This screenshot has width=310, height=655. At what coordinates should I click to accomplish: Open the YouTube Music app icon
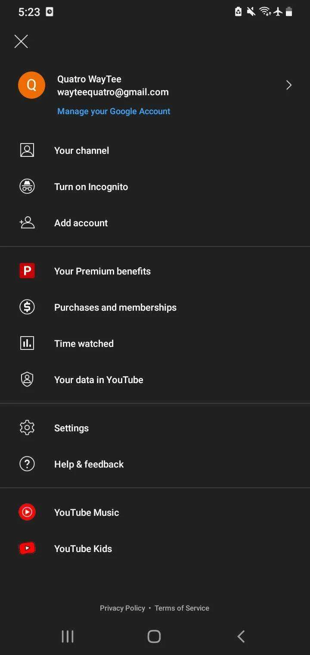[27, 512]
